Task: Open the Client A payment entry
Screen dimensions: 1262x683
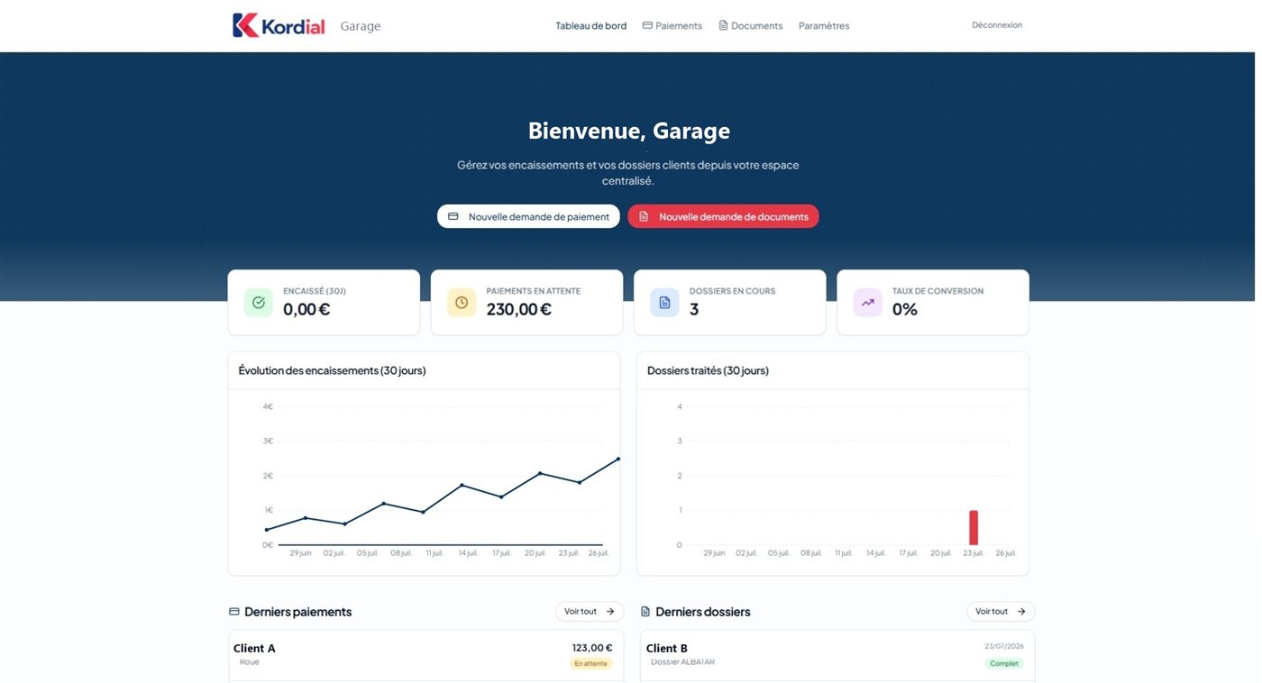Action: pos(426,656)
